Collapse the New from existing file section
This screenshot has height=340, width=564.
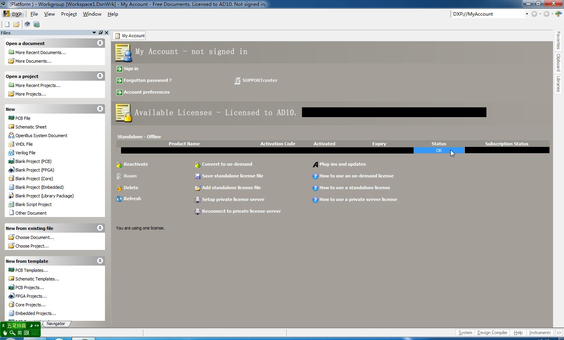point(100,228)
